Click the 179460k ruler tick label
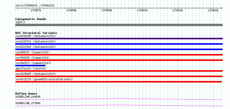The image size is (230, 109). click(142, 10)
